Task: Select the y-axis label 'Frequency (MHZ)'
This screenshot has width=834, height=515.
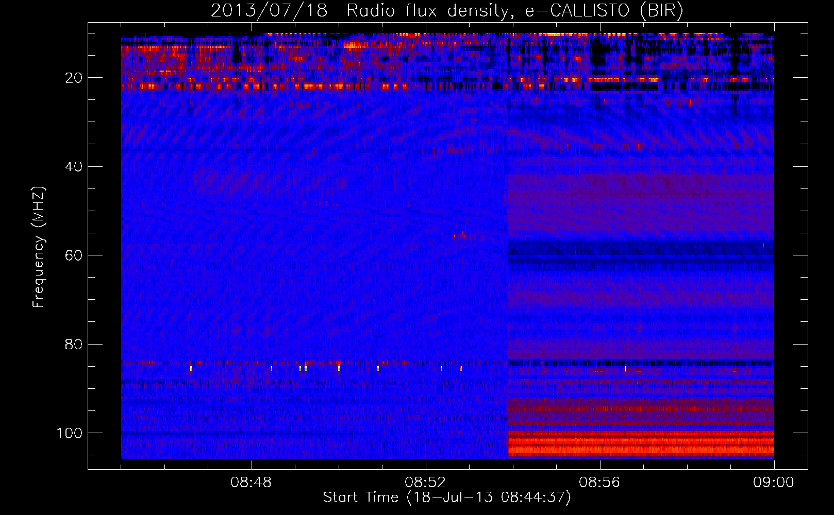Action: pos(39,247)
